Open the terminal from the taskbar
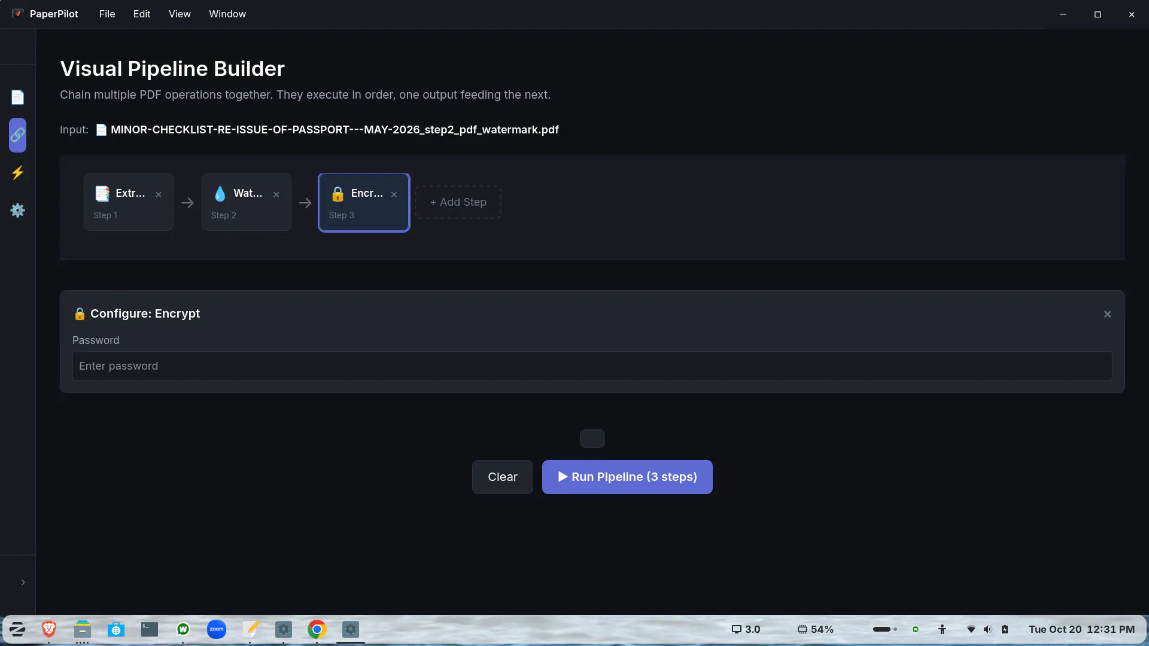 [x=150, y=629]
